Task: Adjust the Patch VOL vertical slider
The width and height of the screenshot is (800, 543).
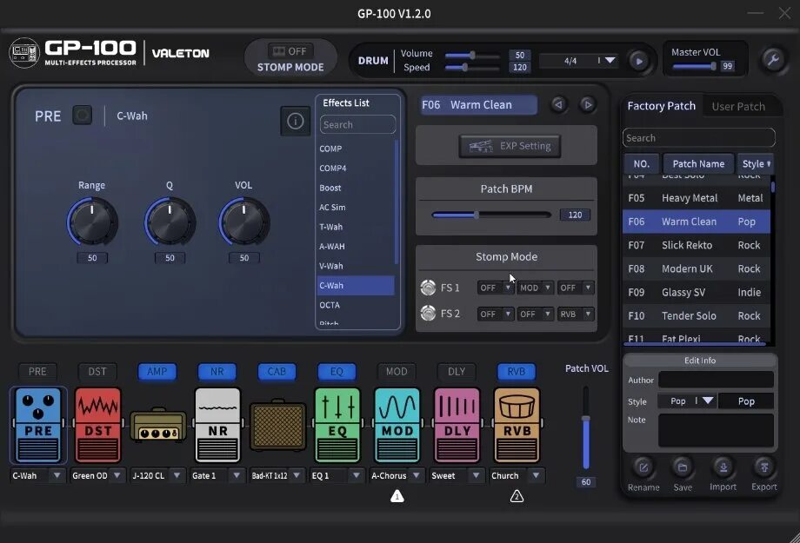Action: click(586, 427)
